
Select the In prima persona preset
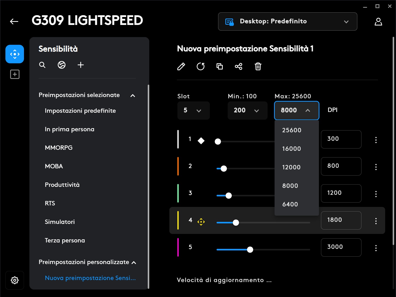(70, 129)
